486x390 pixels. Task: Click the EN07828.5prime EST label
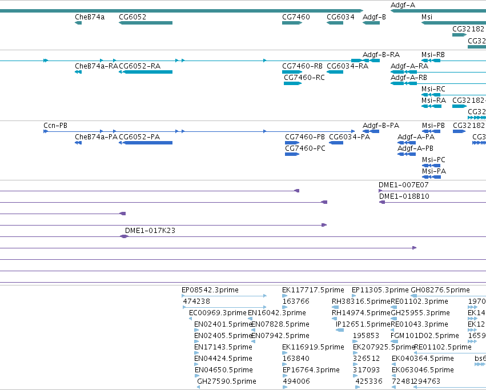click(280, 324)
